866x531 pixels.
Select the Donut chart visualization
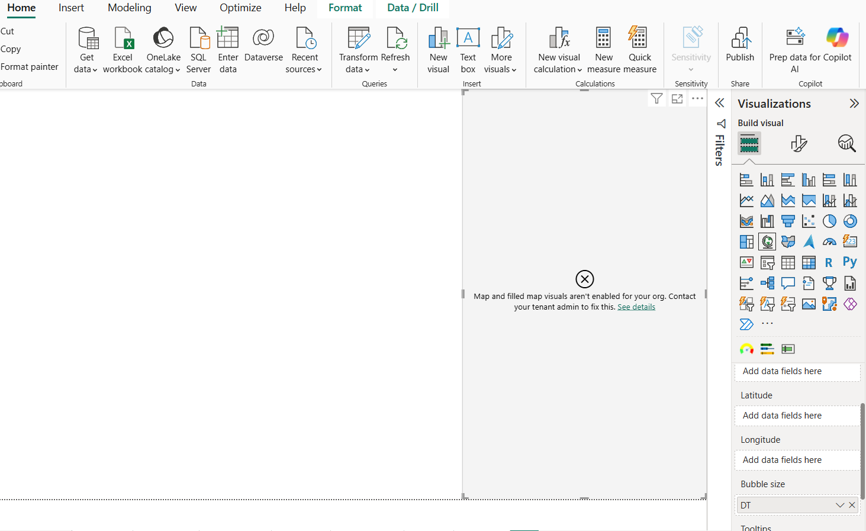850,221
